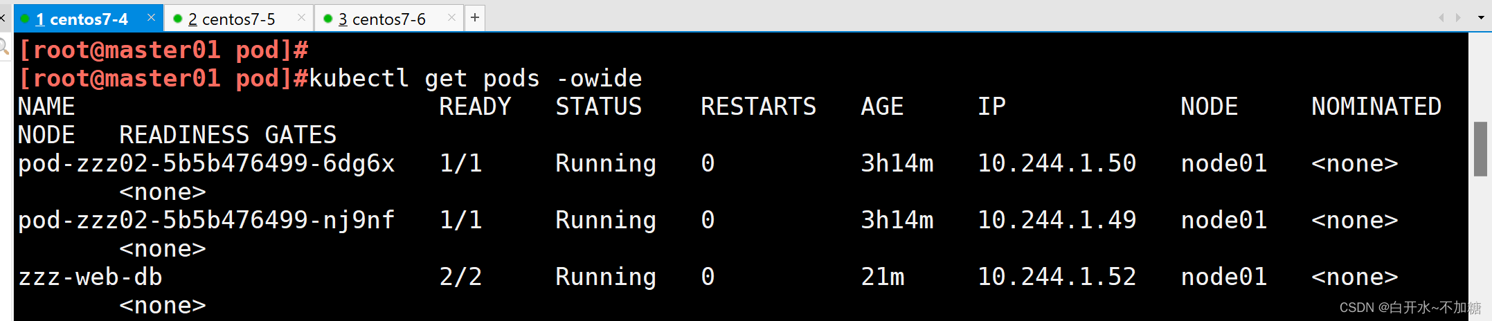Switch to the centos7-6 session tab
The width and height of the screenshot is (1492, 321).
click(382, 19)
